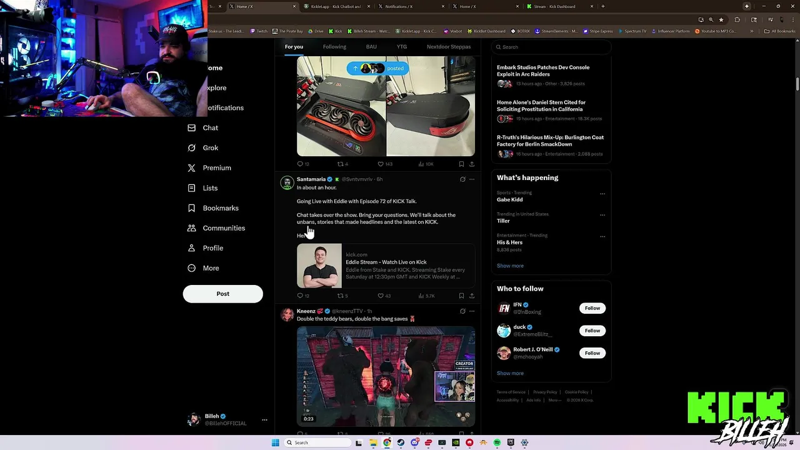Open options for Tiller trend
The height and width of the screenshot is (450, 800).
tap(602, 215)
